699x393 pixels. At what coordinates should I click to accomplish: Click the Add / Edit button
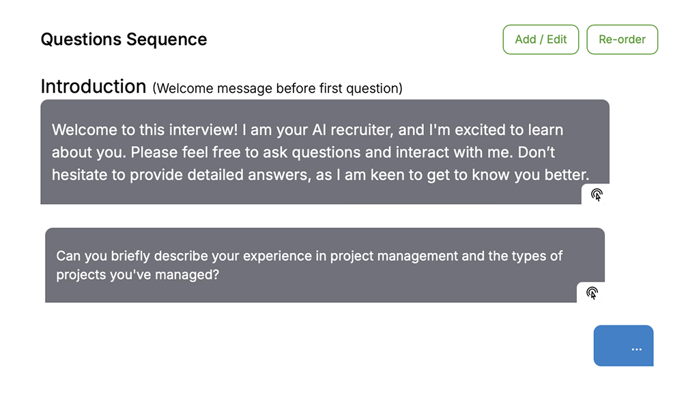[x=541, y=40]
